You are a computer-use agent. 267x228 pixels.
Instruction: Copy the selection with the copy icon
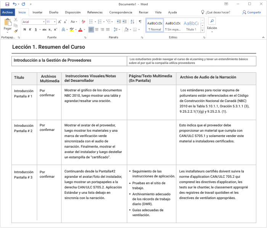click(16, 26)
